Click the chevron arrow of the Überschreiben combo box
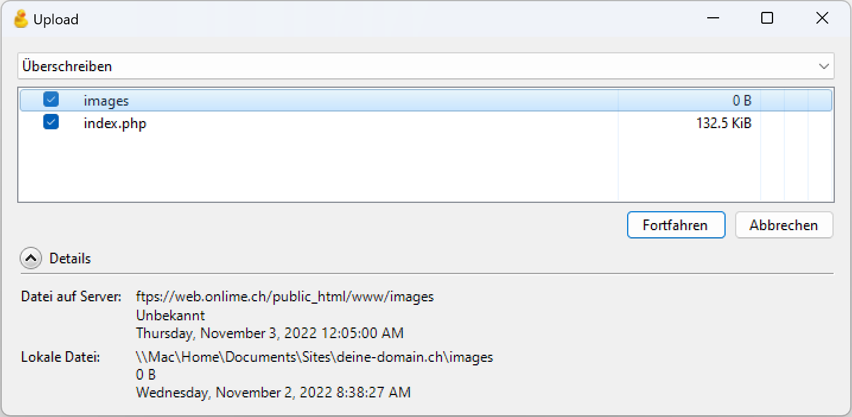 pyautogui.click(x=824, y=66)
